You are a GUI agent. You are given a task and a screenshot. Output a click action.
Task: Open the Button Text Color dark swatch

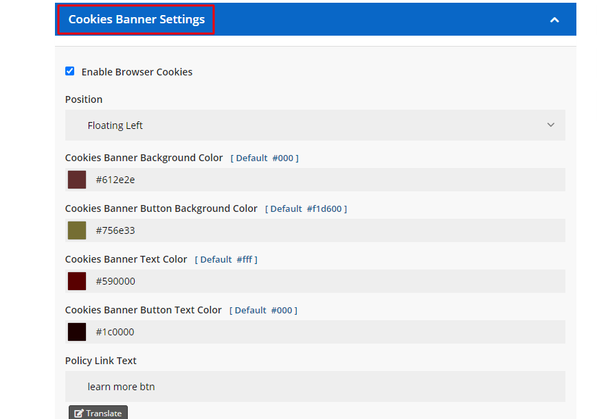coord(77,332)
